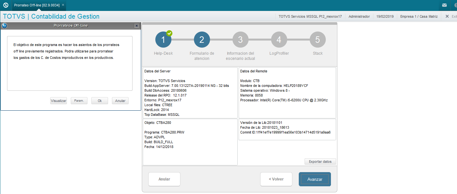The image size is (457, 194).
Task: Confirm with the Ok button
Action: pyautogui.click(x=100, y=101)
